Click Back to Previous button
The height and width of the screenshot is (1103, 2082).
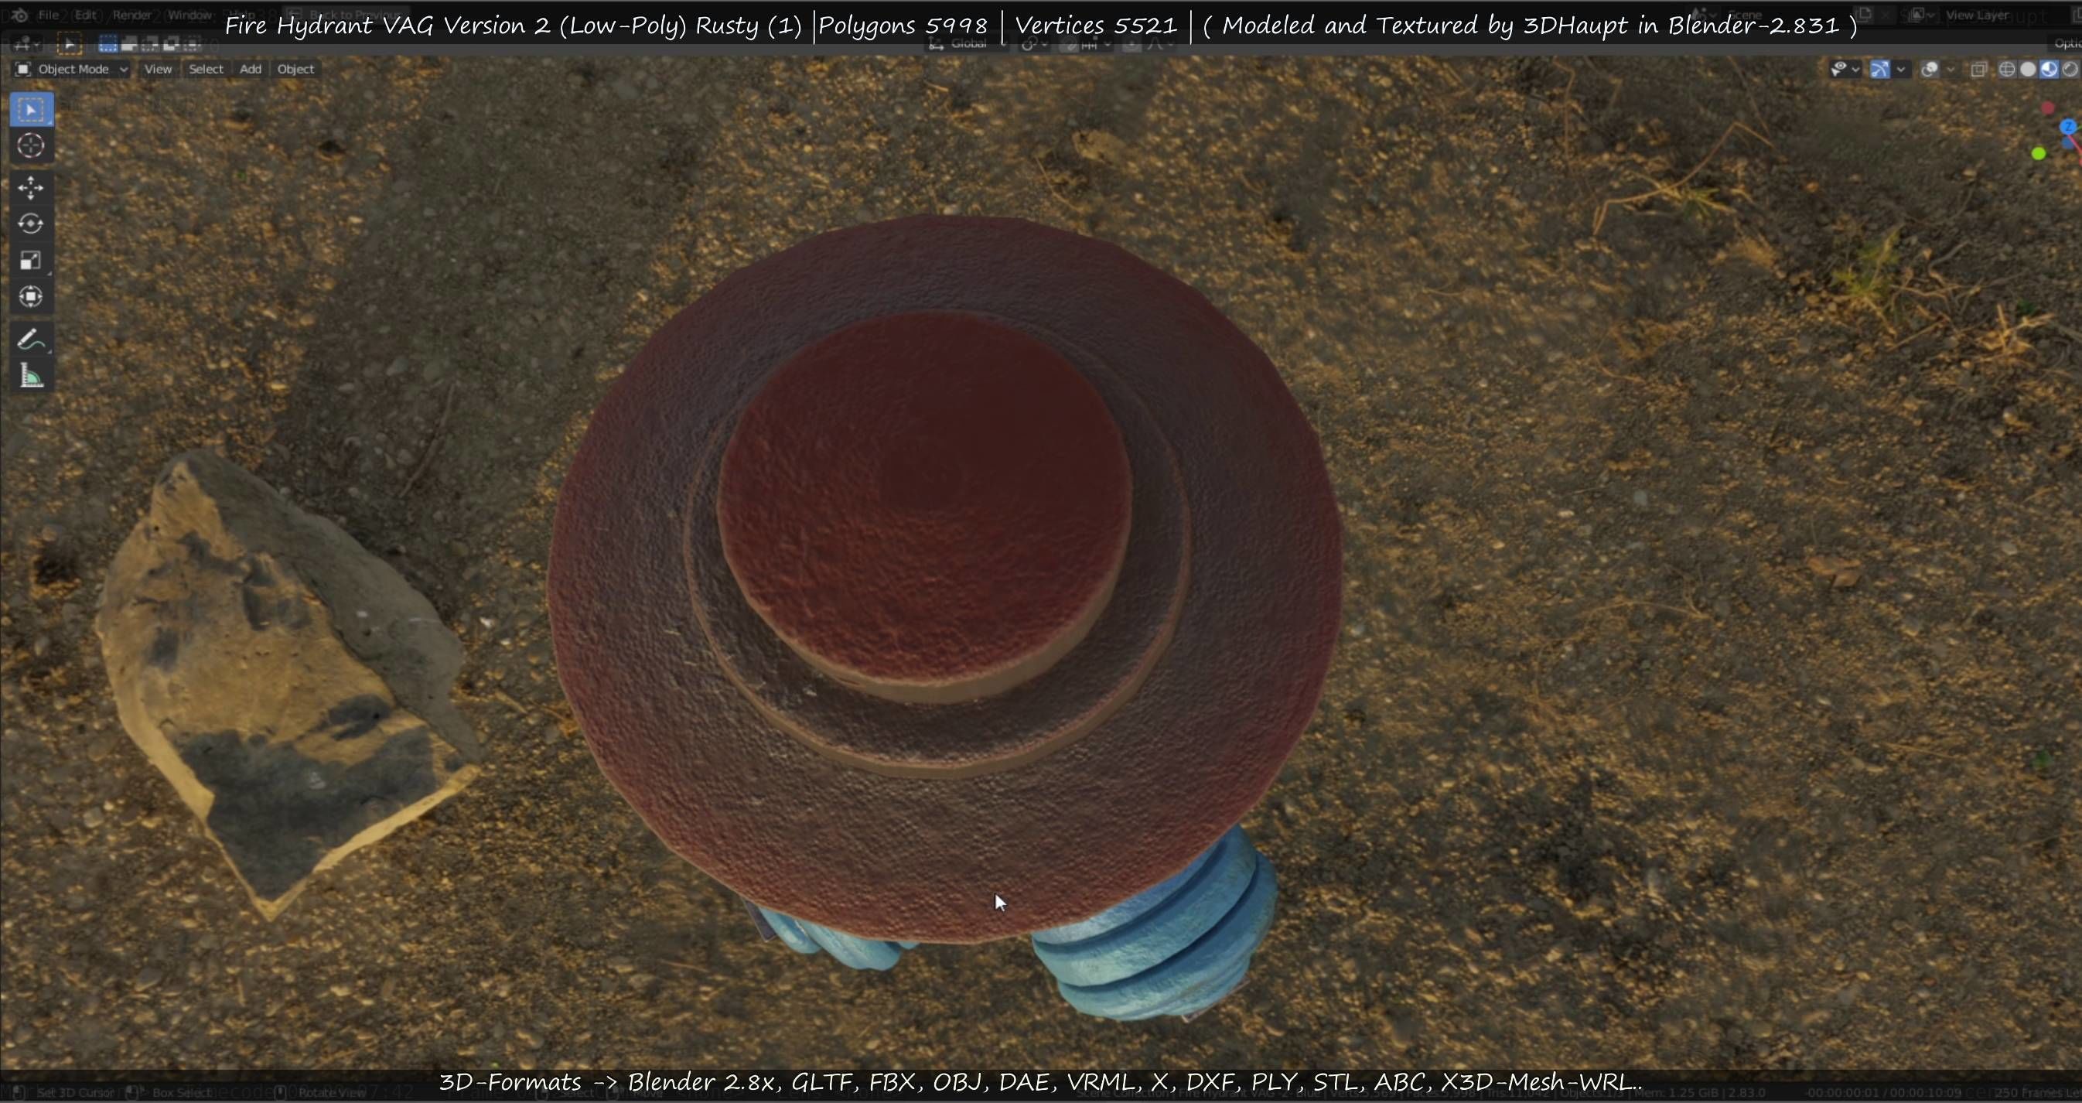pos(347,15)
